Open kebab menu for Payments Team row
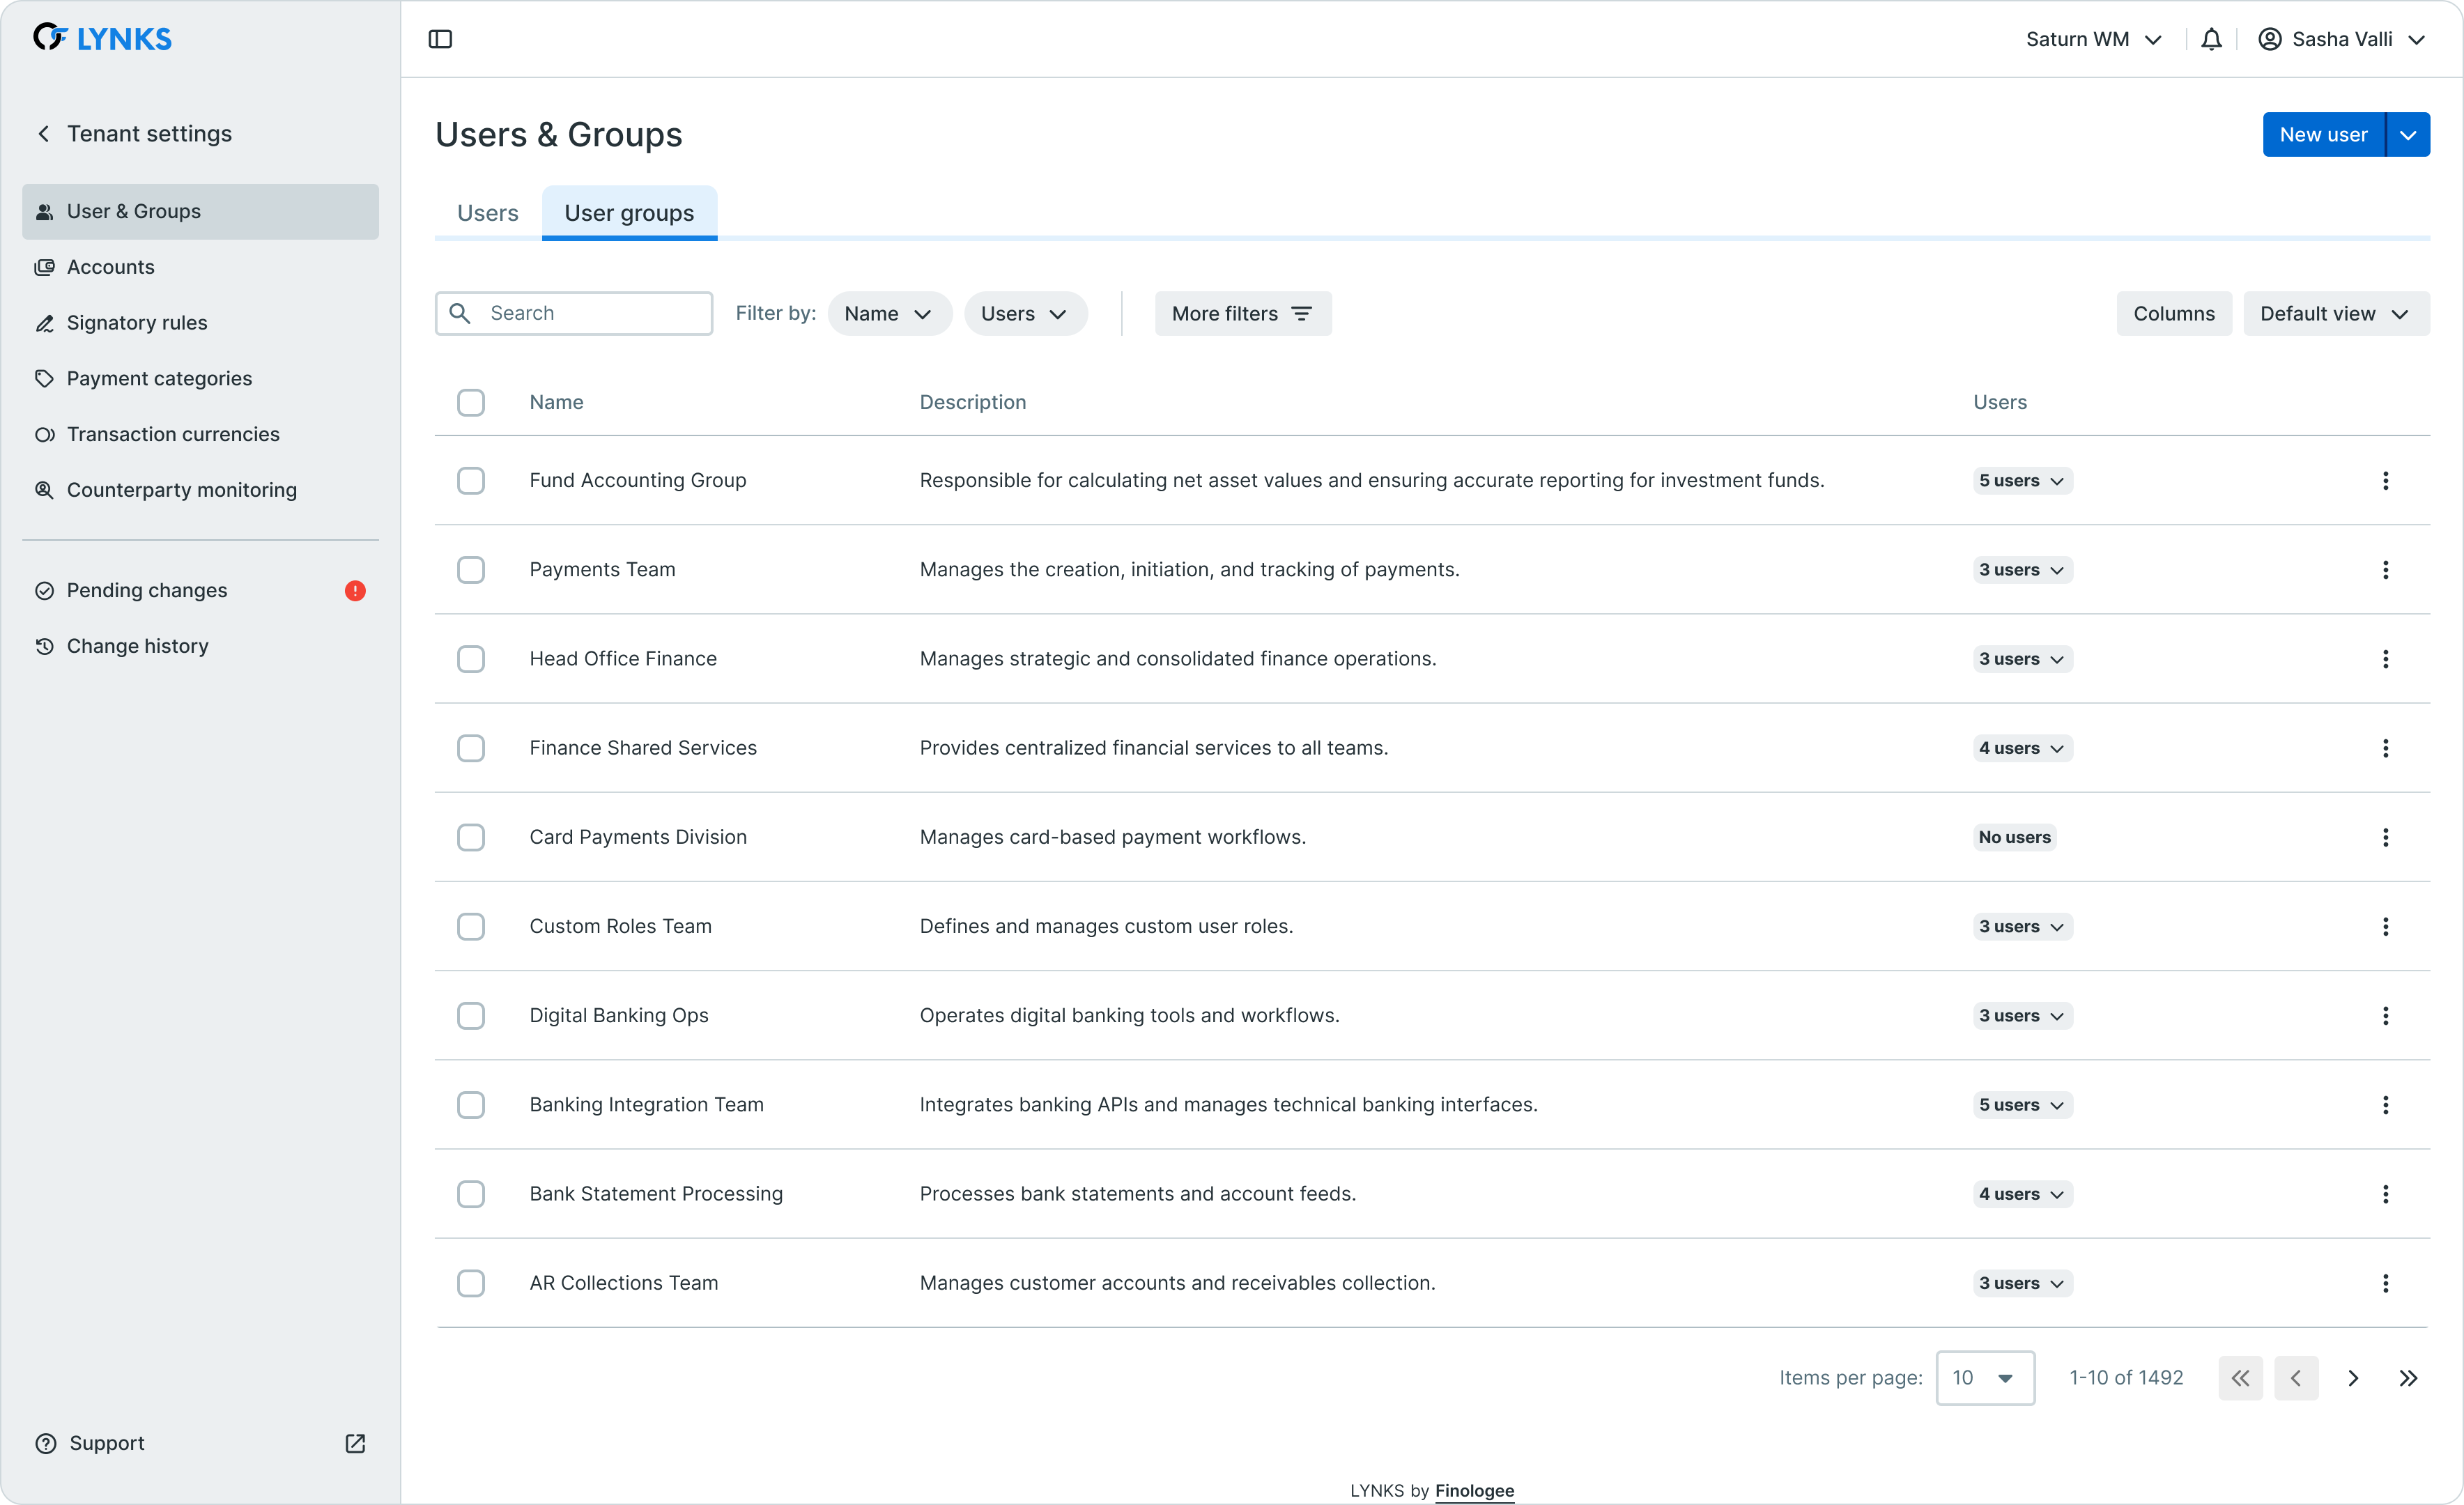 click(2385, 570)
